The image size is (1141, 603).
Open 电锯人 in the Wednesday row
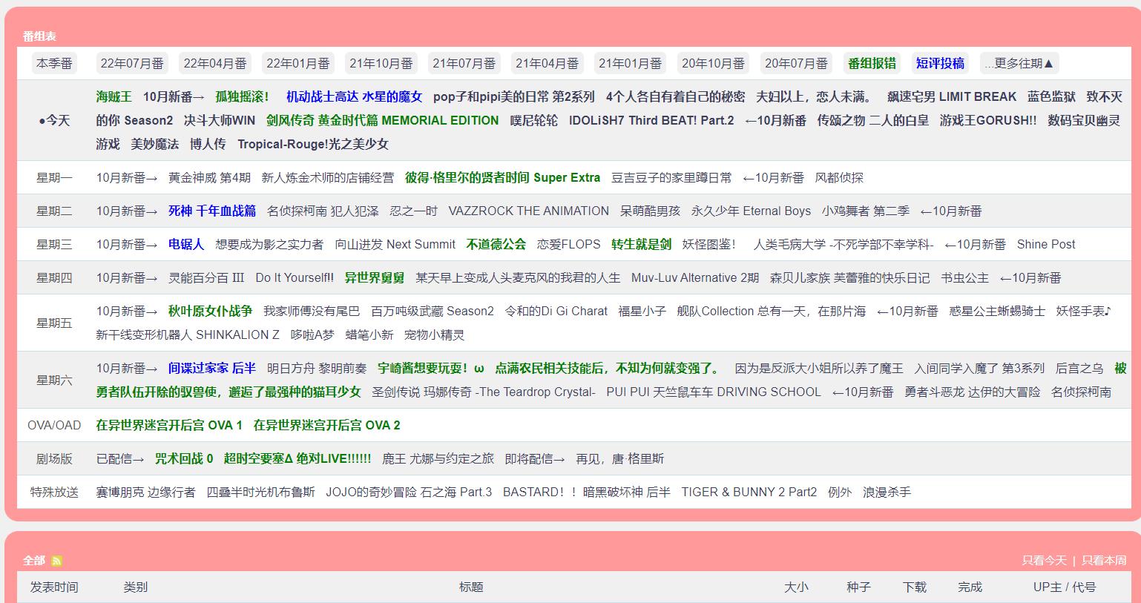pos(186,244)
